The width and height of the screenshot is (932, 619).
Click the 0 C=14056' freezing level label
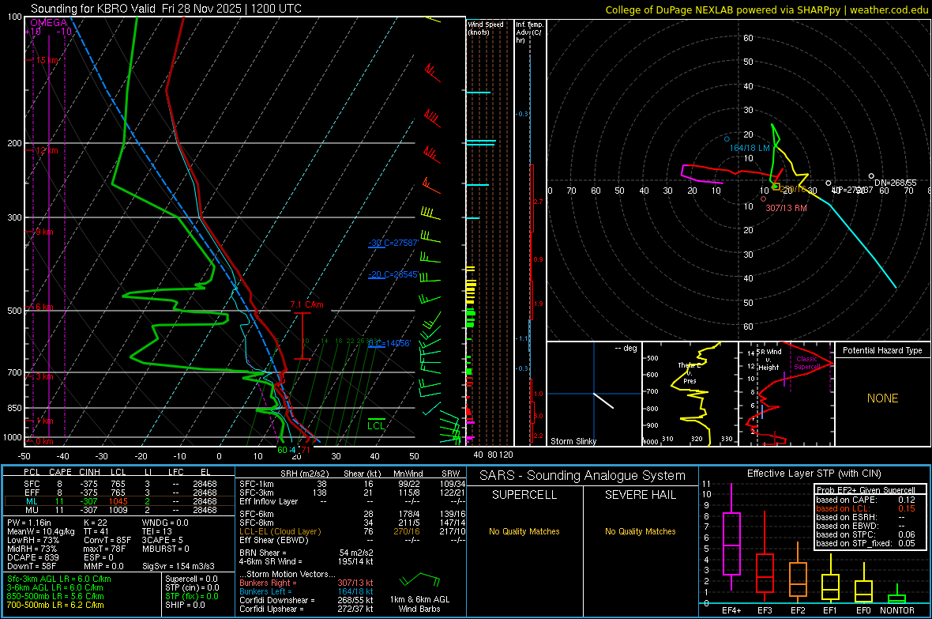coord(389,343)
